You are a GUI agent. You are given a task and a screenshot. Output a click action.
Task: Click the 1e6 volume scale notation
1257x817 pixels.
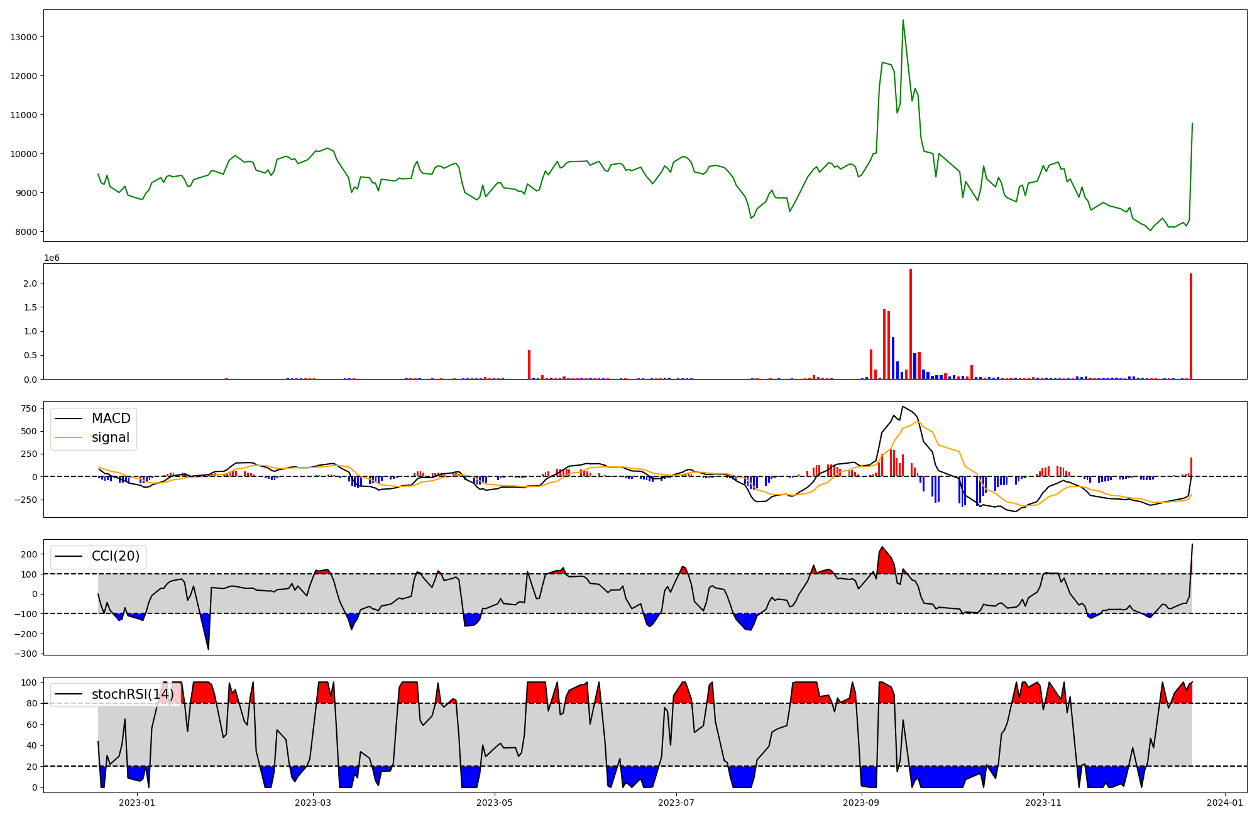coord(52,258)
